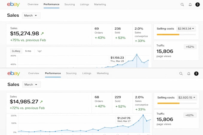This screenshot has width=203, height=135.
Task: Click the eBay logo in the bottom dashboard
Action: click(x=14, y=73)
